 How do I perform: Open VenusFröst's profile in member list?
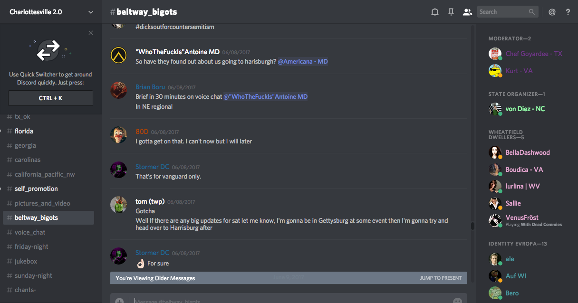(x=521, y=218)
